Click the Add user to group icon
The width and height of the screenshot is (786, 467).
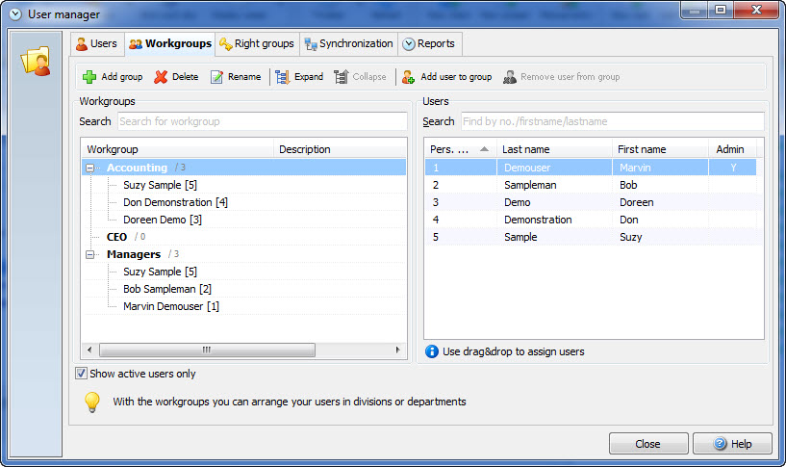click(408, 77)
